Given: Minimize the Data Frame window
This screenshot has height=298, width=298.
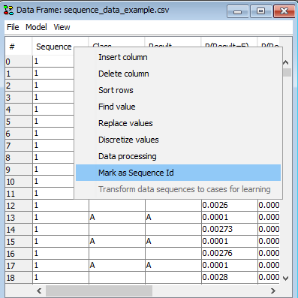Looking at the screenshot, I should (x=237, y=11).
